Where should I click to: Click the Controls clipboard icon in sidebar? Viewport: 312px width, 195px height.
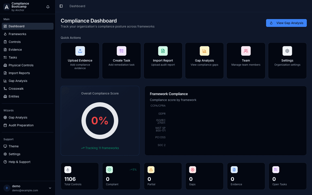tap(5, 42)
